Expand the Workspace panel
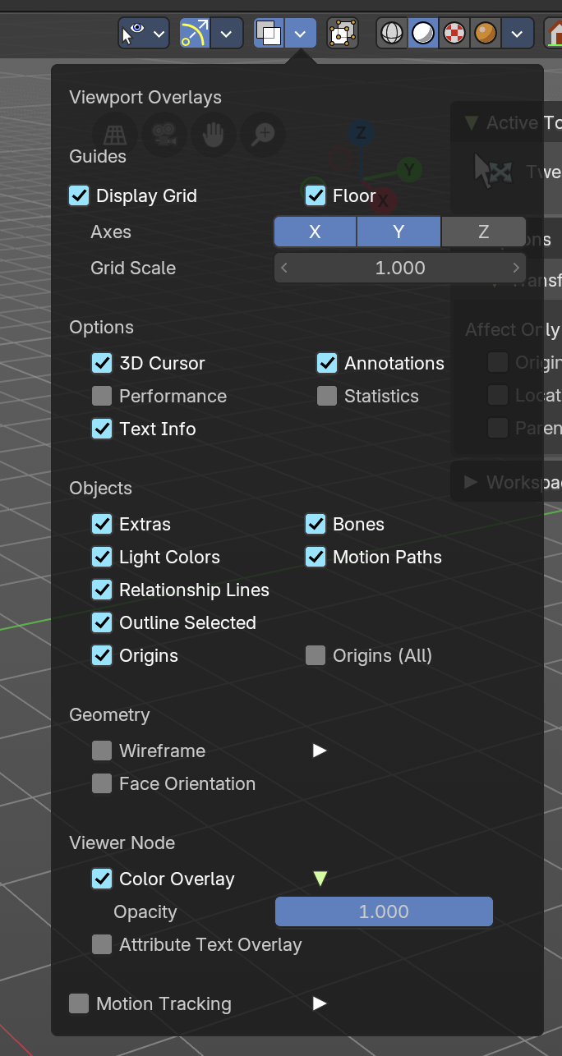The image size is (562, 1056). [x=471, y=482]
